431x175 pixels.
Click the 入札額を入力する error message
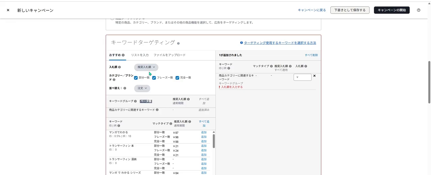click(x=232, y=87)
